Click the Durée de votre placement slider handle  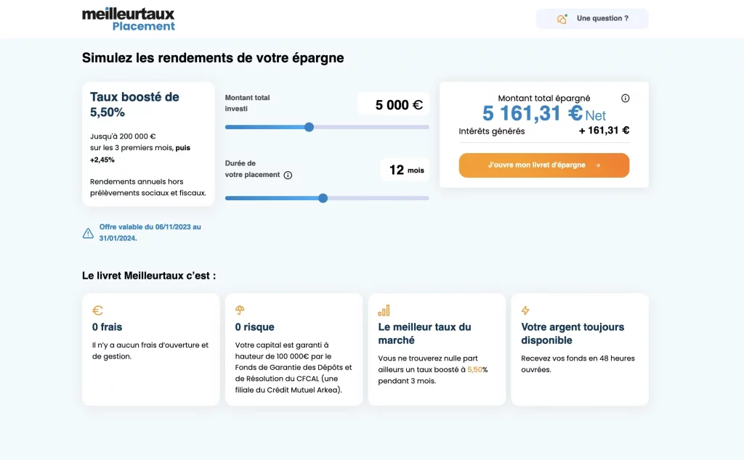[323, 198]
